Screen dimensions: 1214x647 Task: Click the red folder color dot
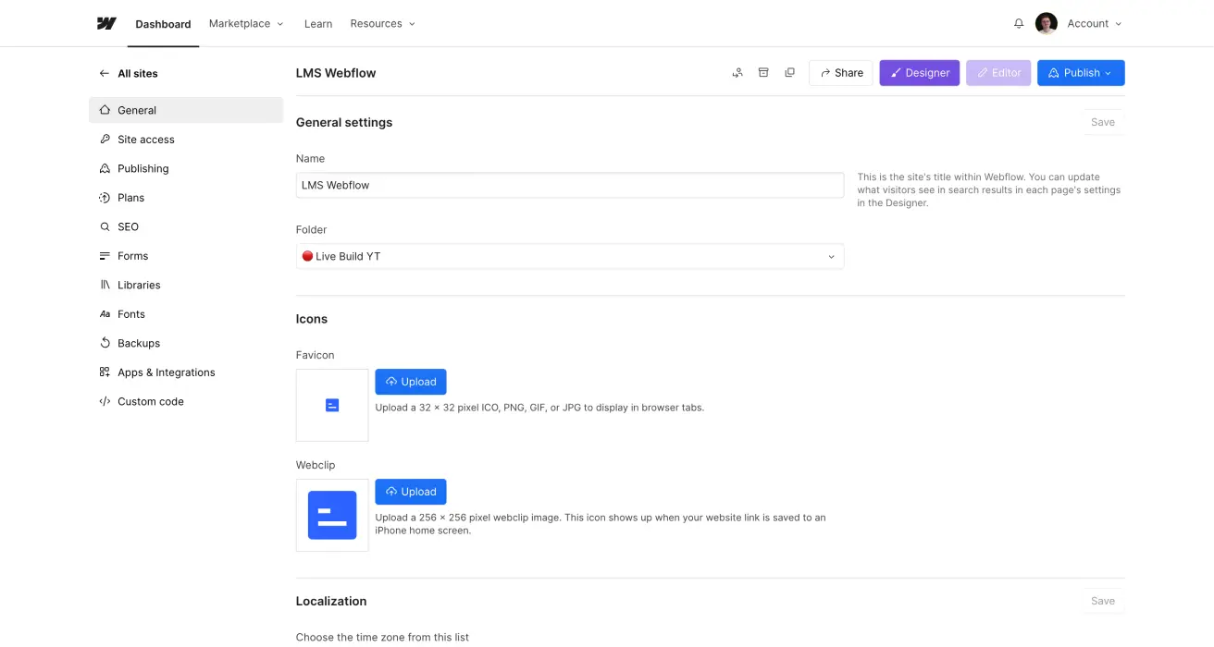pos(307,256)
